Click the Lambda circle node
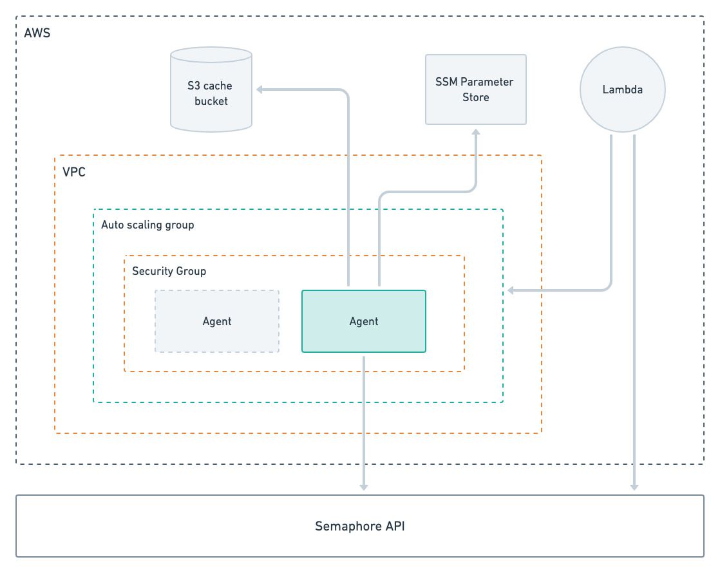Image resolution: width=720 pixels, height=573 pixels. pos(623,89)
